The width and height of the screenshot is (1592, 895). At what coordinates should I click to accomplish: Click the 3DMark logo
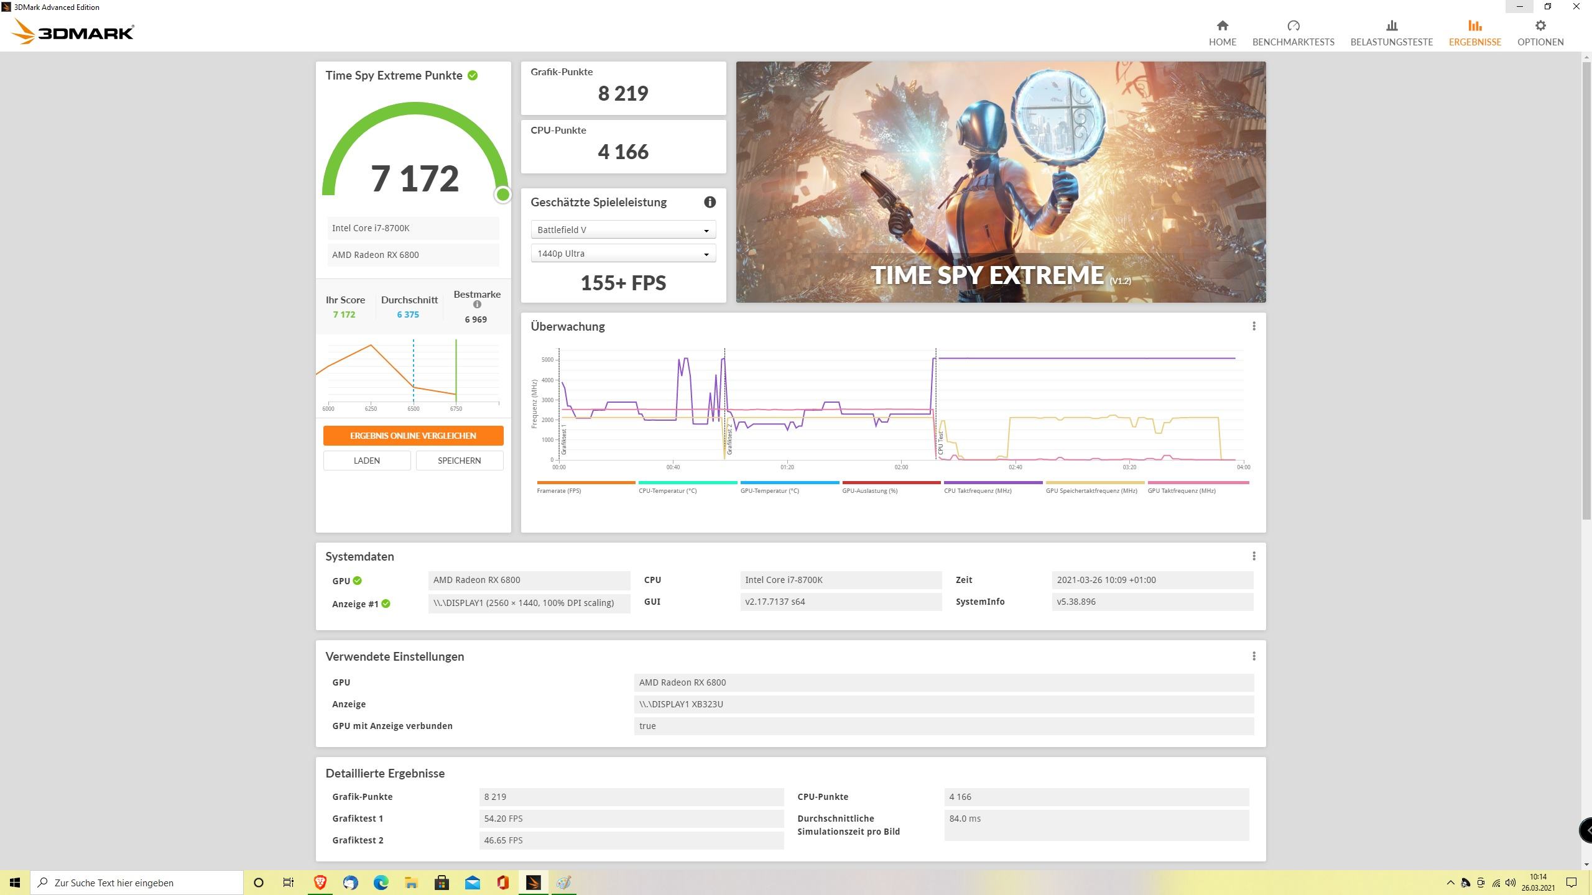point(73,32)
